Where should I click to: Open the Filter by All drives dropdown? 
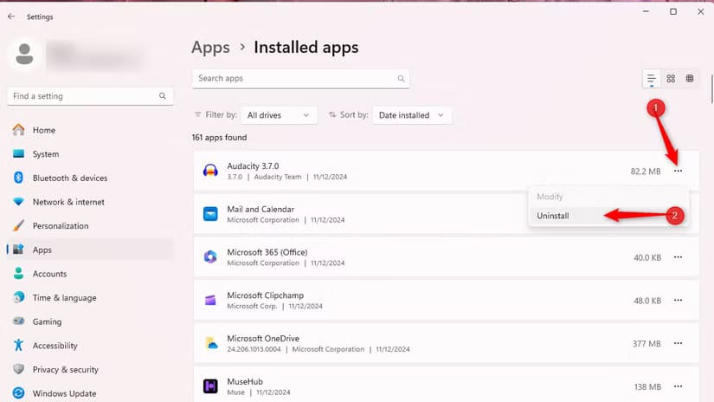coord(278,115)
